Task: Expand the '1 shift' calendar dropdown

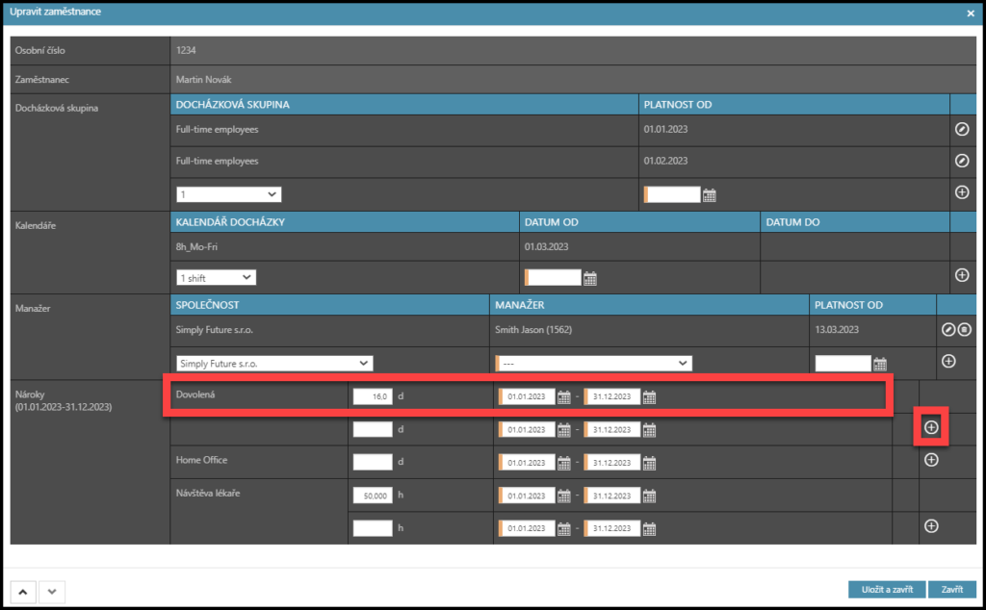Action: coord(217,277)
